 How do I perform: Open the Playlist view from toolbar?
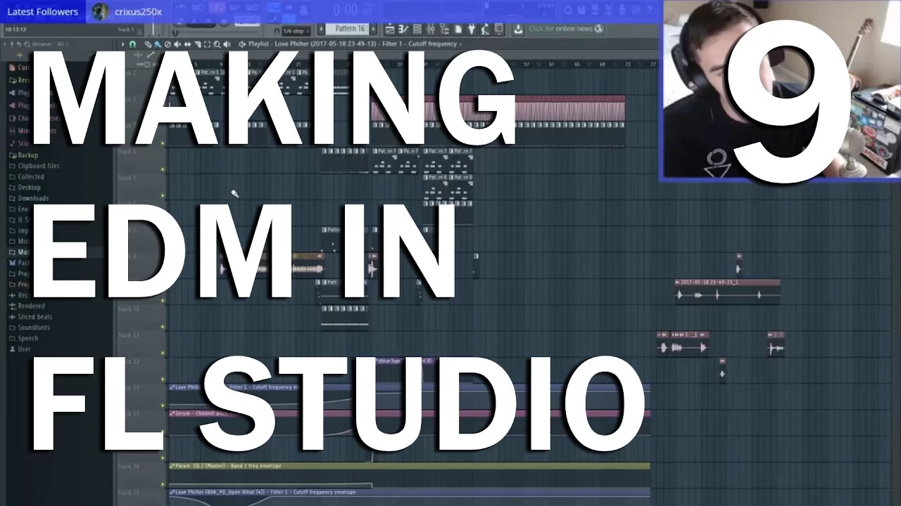coord(390,29)
